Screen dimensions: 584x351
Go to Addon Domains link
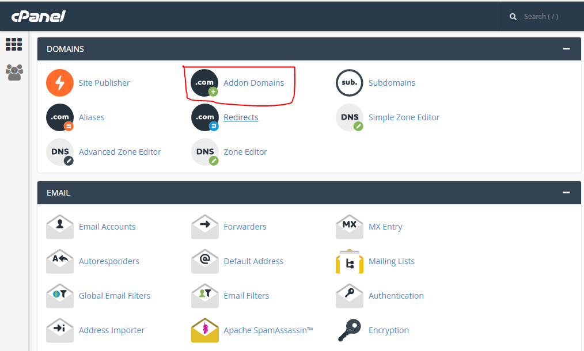point(253,83)
